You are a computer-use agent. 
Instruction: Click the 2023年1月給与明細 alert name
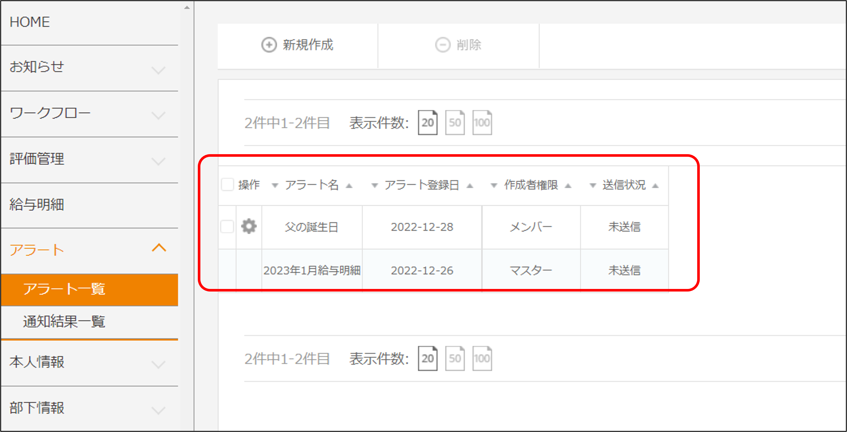pyautogui.click(x=312, y=270)
